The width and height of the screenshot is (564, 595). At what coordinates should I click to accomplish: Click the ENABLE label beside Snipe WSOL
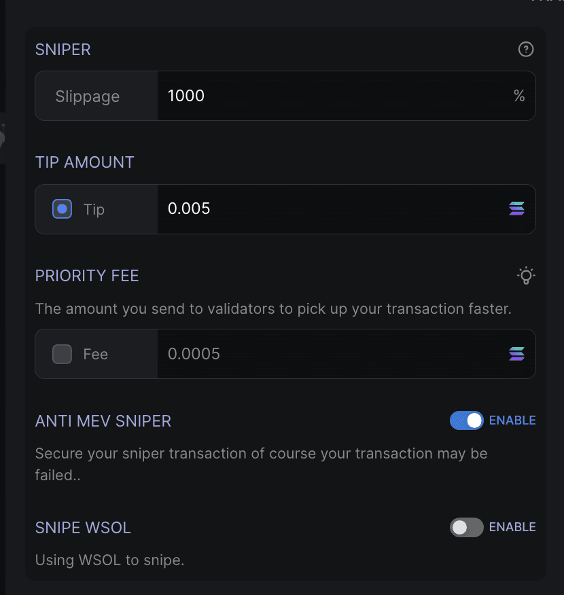pyautogui.click(x=512, y=527)
